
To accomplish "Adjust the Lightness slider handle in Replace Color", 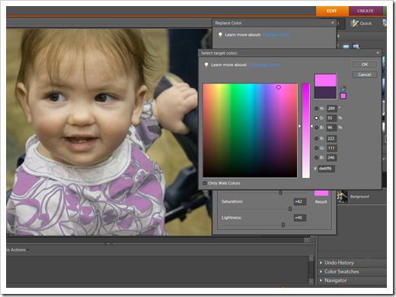I will coord(283,225).
